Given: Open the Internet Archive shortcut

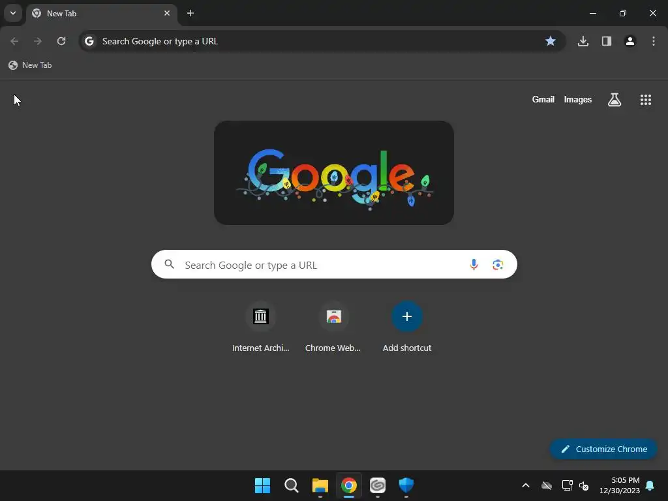Looking at the screenshot, I should tap(261, 327).
